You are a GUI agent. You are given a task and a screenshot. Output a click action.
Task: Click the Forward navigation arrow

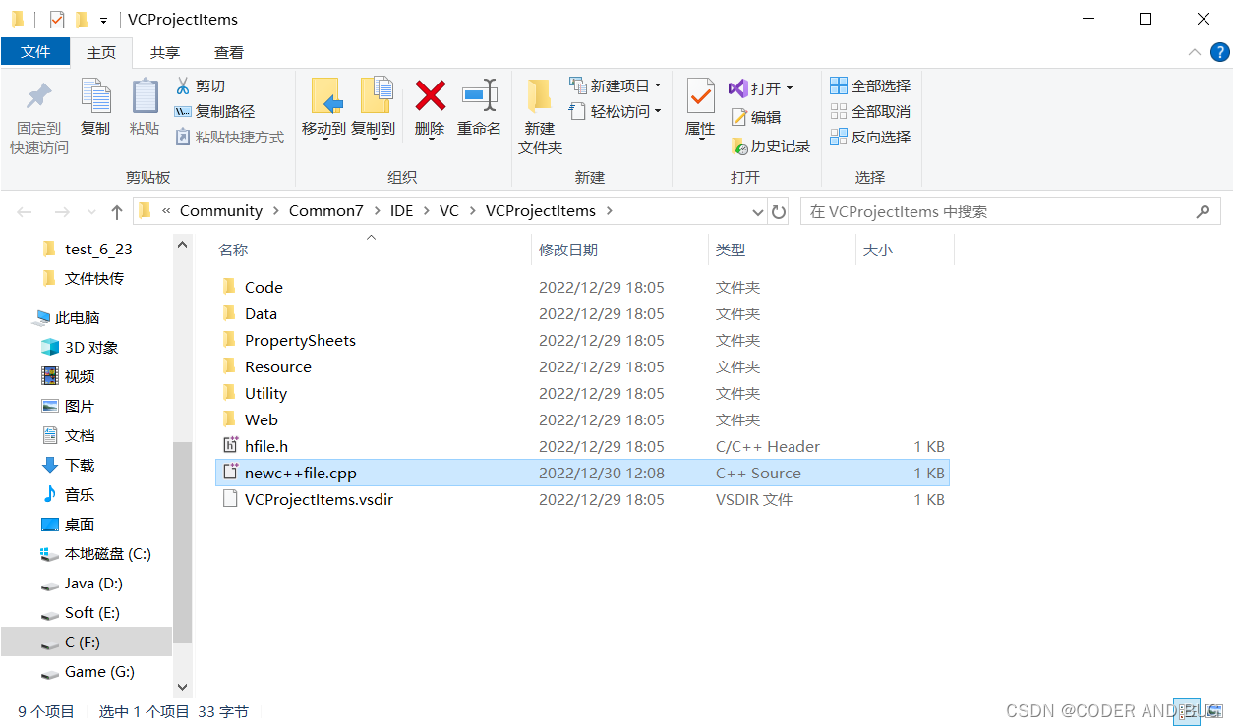pyautogui.click(x=61, y=211)
